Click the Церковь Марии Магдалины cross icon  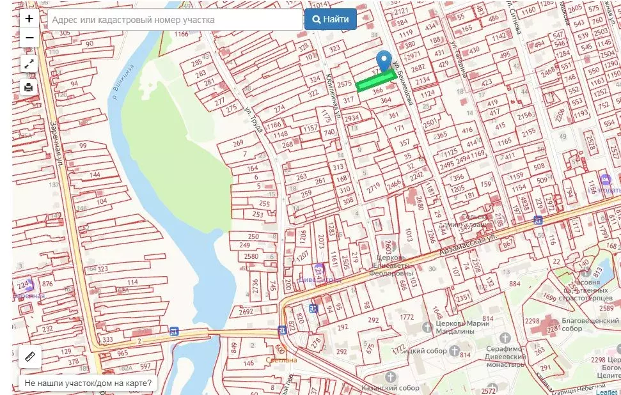pyautogui.click(x=427, y=327)
